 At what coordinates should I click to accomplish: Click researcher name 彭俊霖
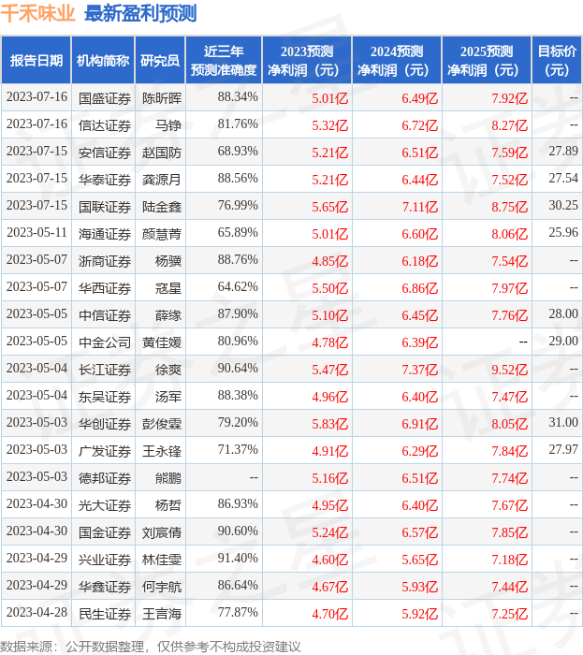click(x=162, y=425)
